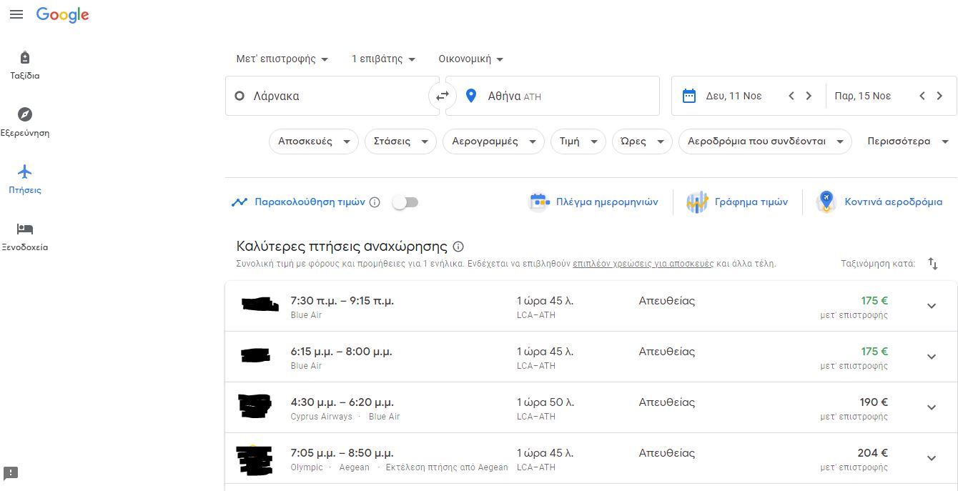Click the επιπλέον χρεώσεις για αποσκευές link

[643, 264]
